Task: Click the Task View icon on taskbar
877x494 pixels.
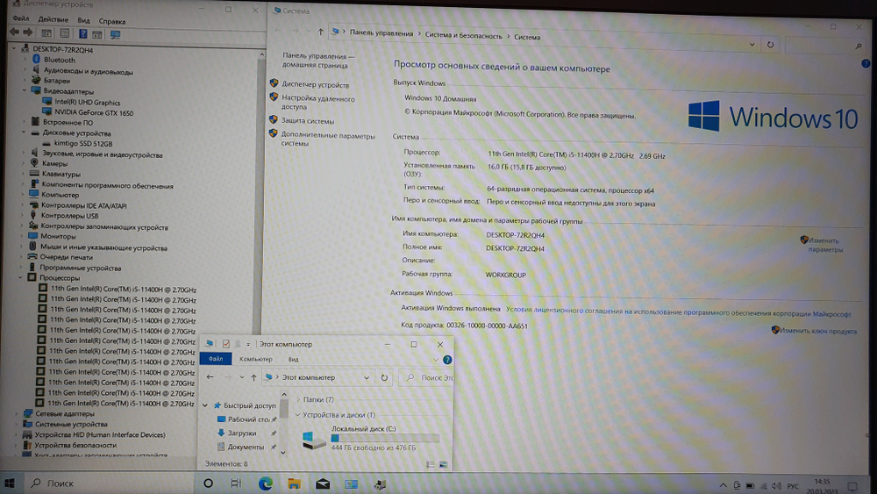Action: coord(236,483)
